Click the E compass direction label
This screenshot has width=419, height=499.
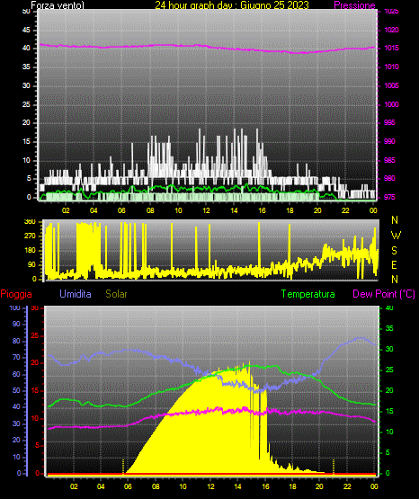click(x=394, y=265)
